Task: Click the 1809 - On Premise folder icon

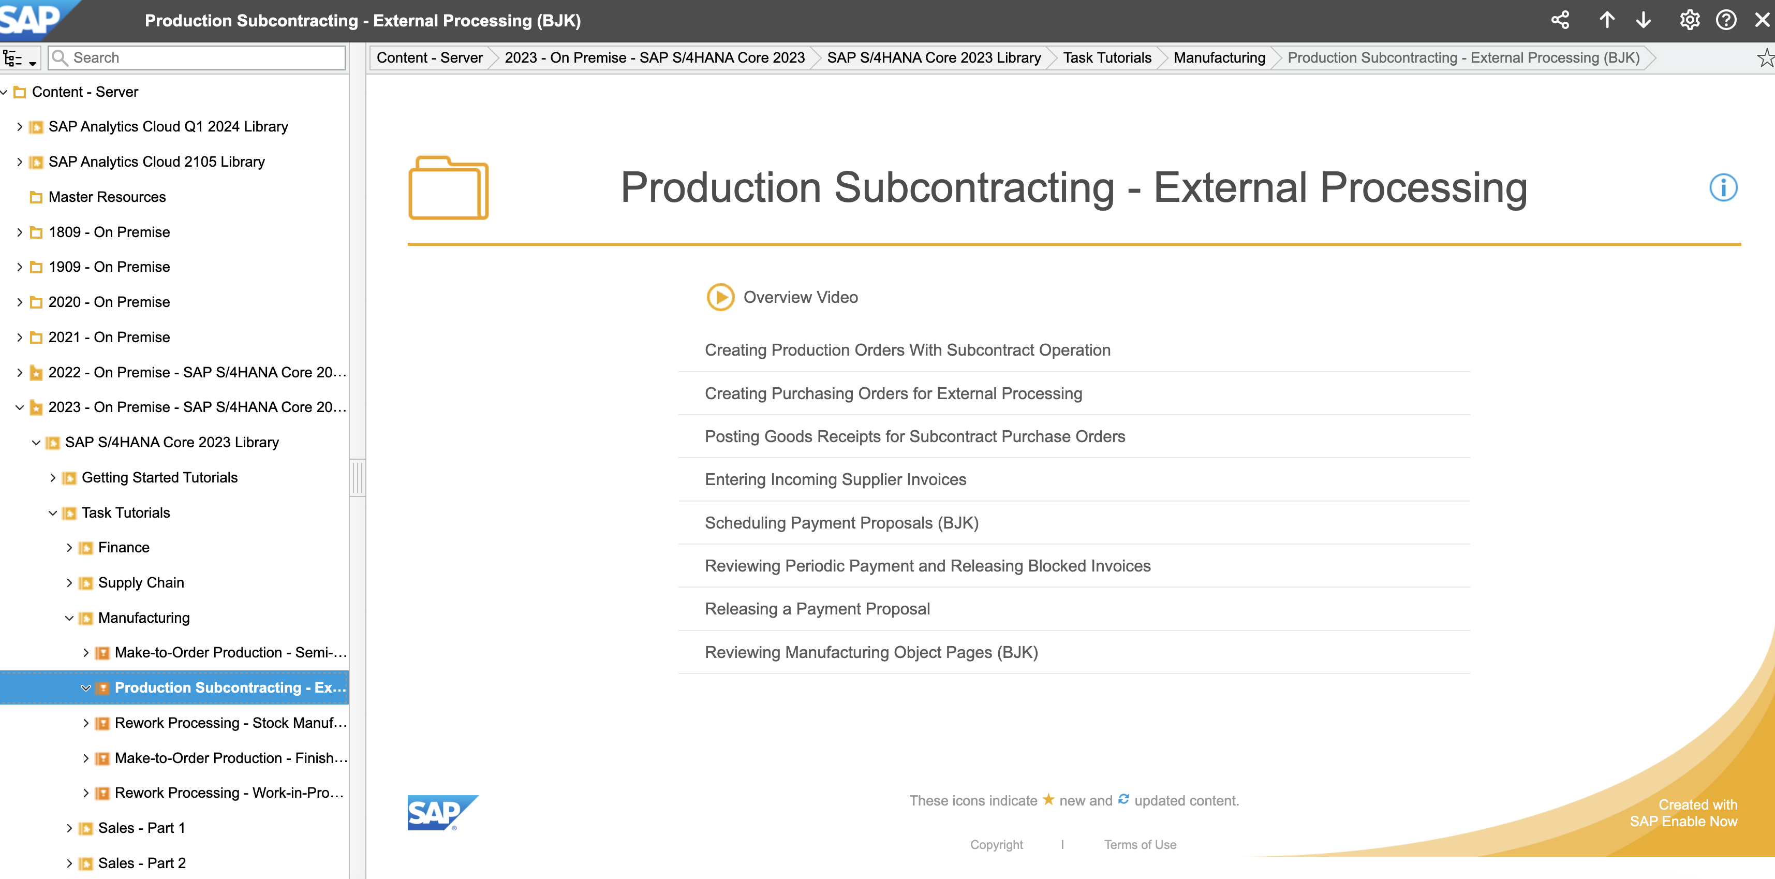Action: 37,233
